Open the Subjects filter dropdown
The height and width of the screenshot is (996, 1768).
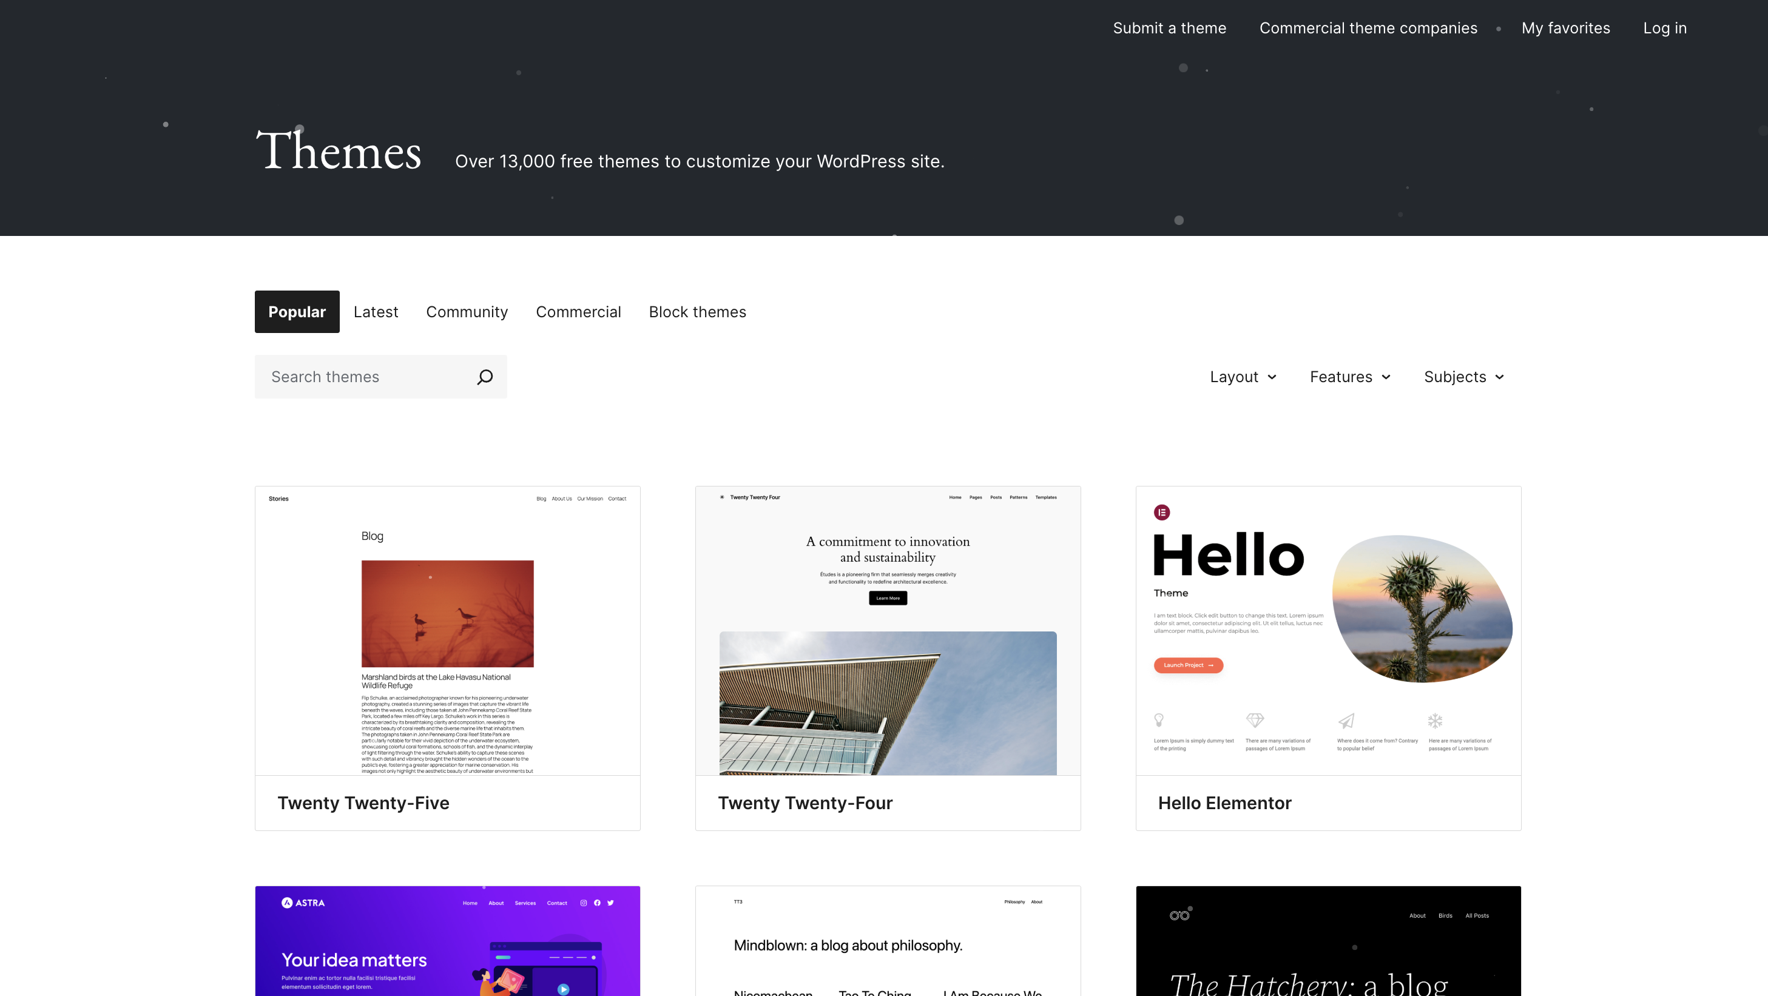[x=1464, y=377]
